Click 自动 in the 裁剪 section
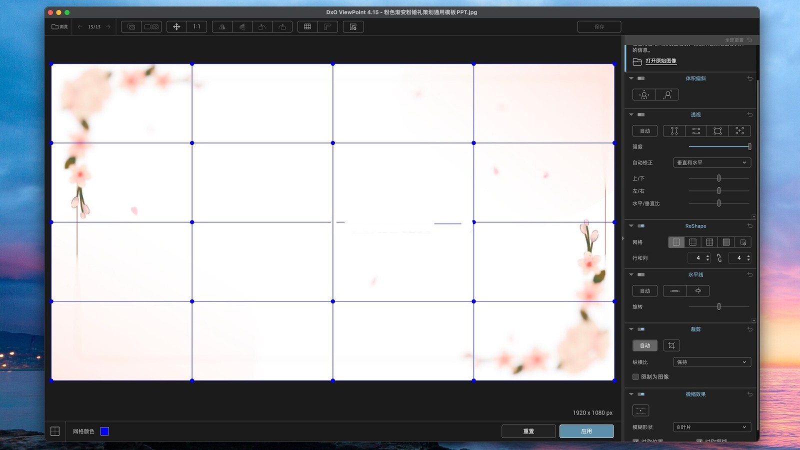800x450 pixels. coord(645,345)
